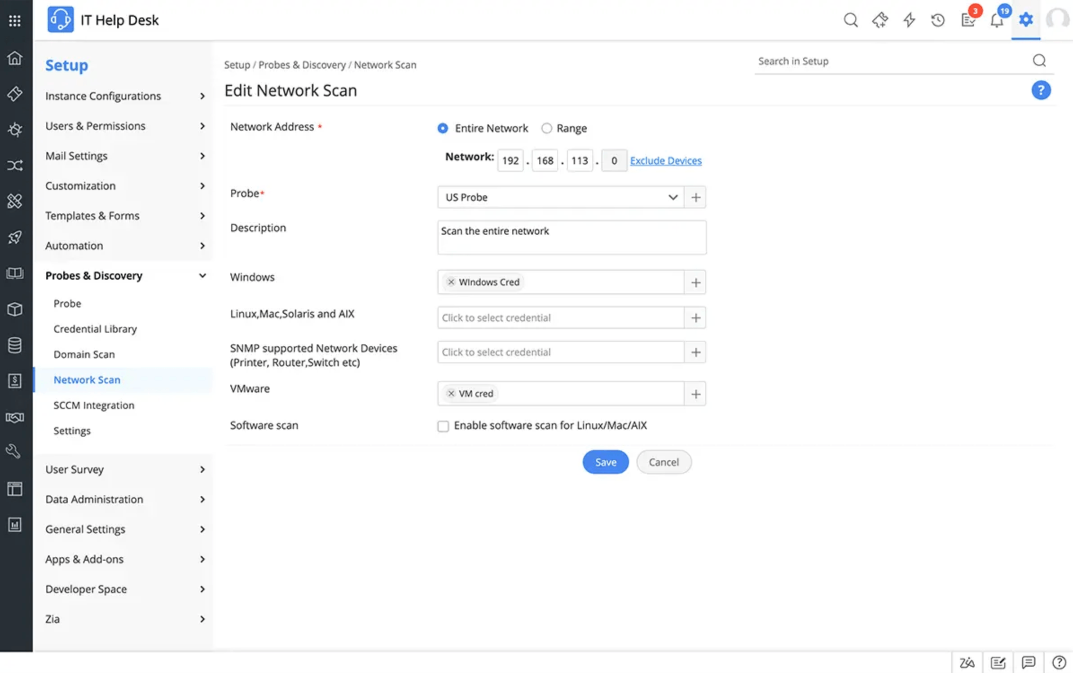Click the global search magnifier icon
The image size is (1073, 673).
850,20
